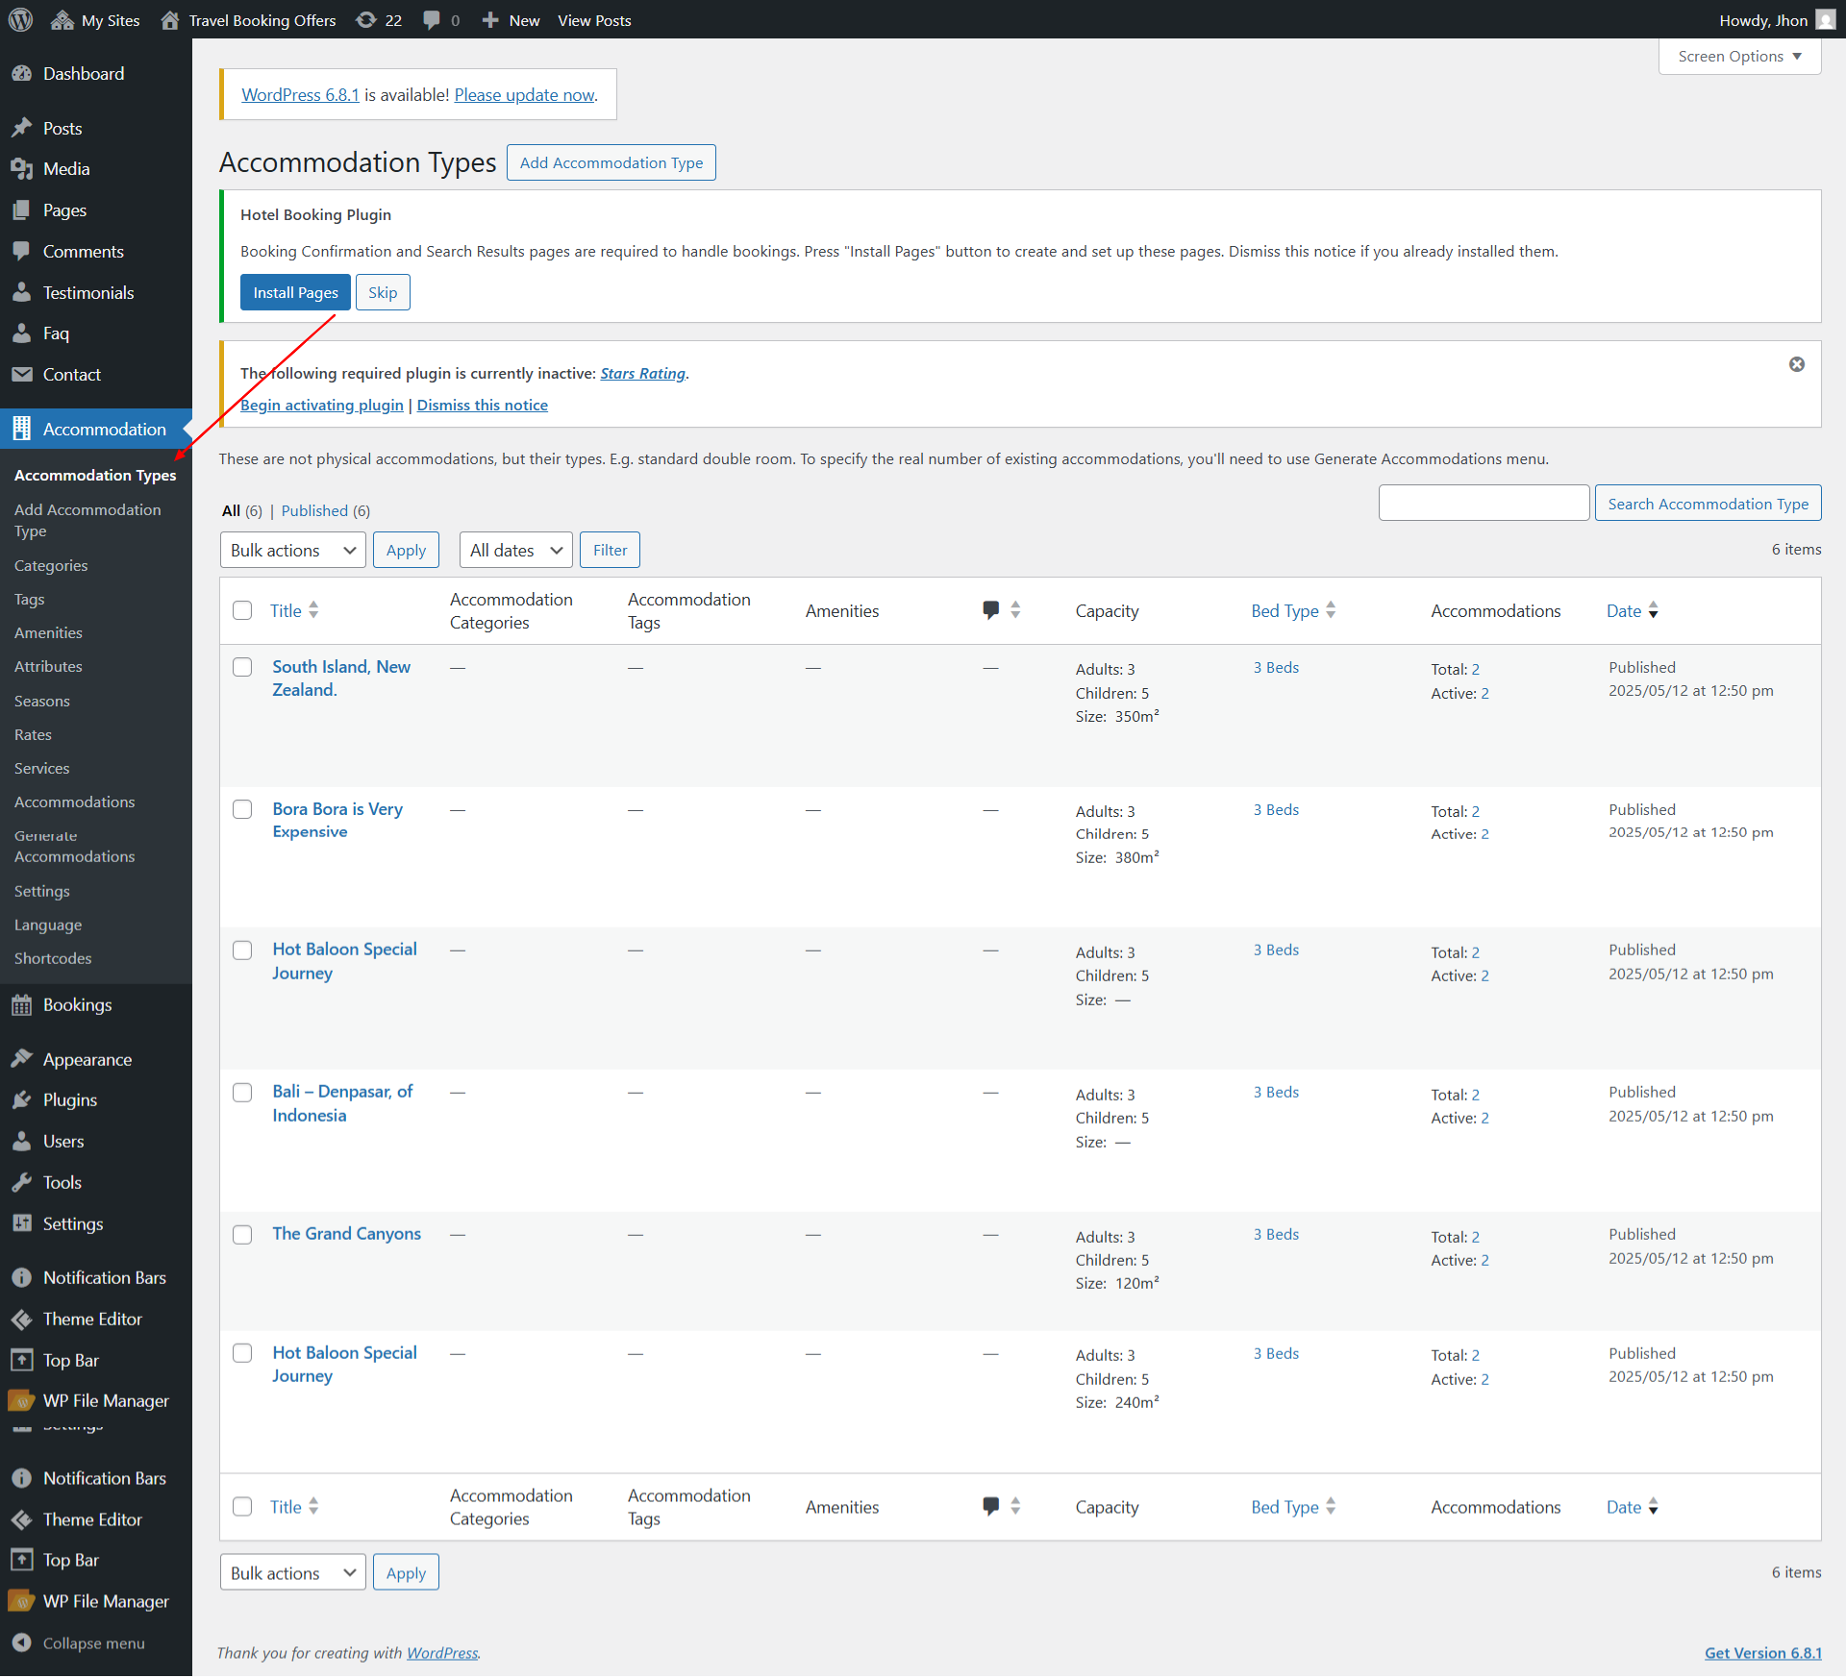Screen dimensions: 1846x1678
Task: Click the Accommodation building icon
Action: 21,430
